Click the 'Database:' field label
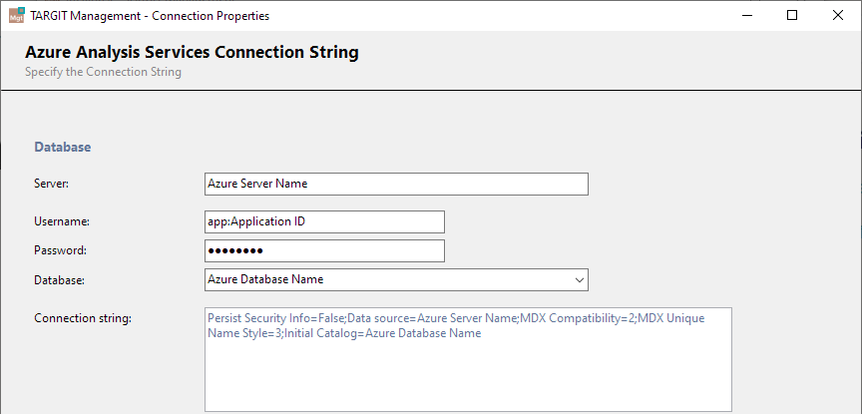This screenshot has width=862, height=414. click(x=60, y=280)
